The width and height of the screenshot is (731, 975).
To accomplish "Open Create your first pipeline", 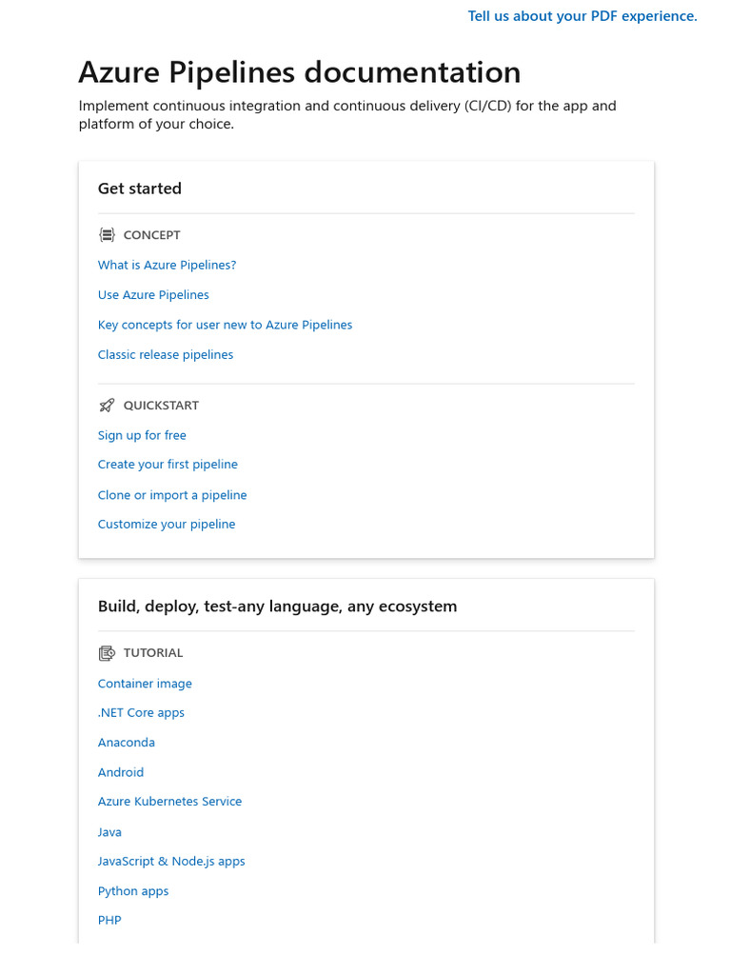I will 168,465.
